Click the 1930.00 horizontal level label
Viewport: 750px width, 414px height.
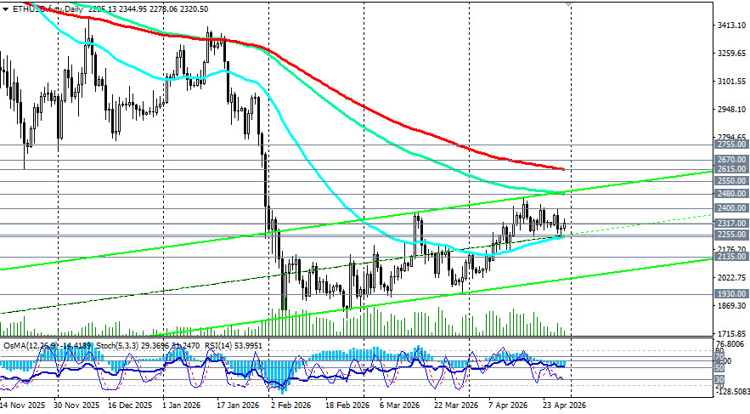point(732,294)
